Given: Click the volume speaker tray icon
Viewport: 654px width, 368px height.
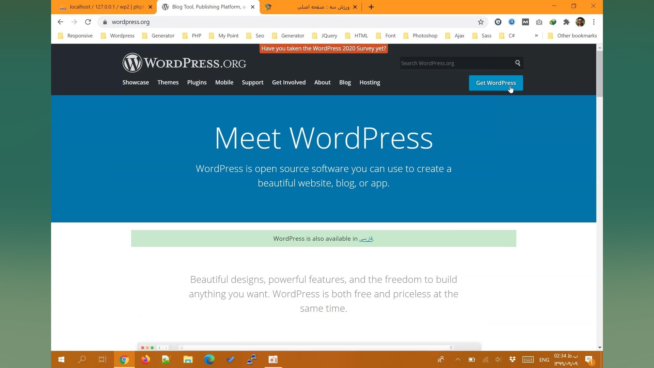Looking at the screenshot, I should click(499, 359).
